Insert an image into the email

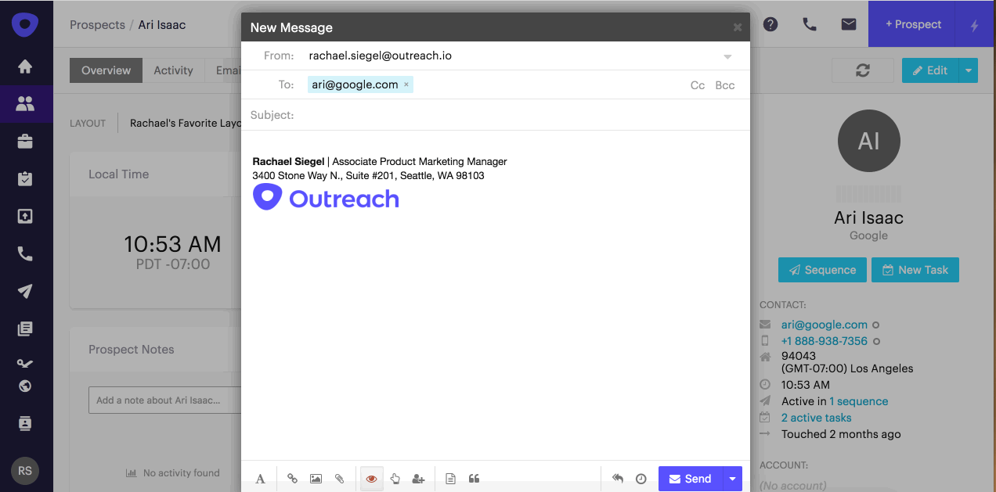coord(316,478)
